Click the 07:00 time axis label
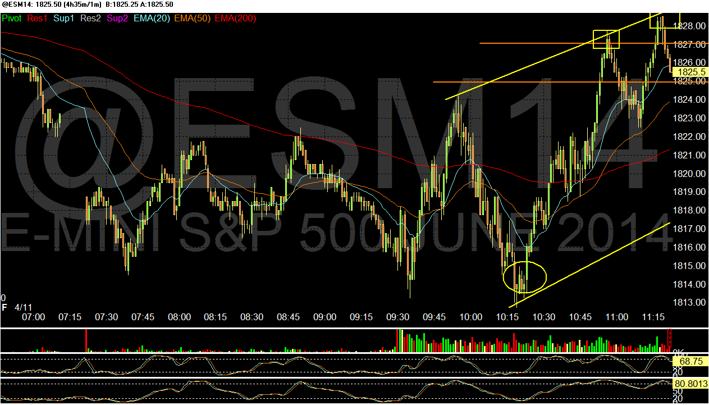The width and height of the screenshot is (709, 405). [x=33, y=317]
